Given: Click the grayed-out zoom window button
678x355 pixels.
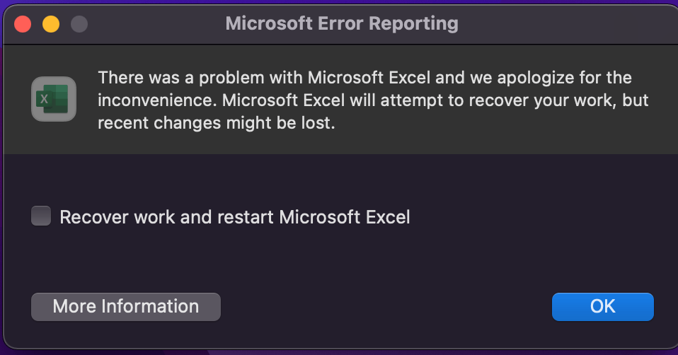Looking at the screenshot, I should coord(79,24).
